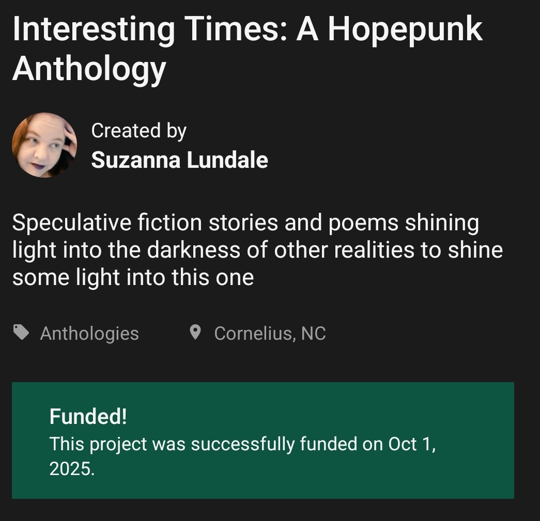Click the Anthologies tag icon
The image size is (540, 521).
(x=21, y=333)
